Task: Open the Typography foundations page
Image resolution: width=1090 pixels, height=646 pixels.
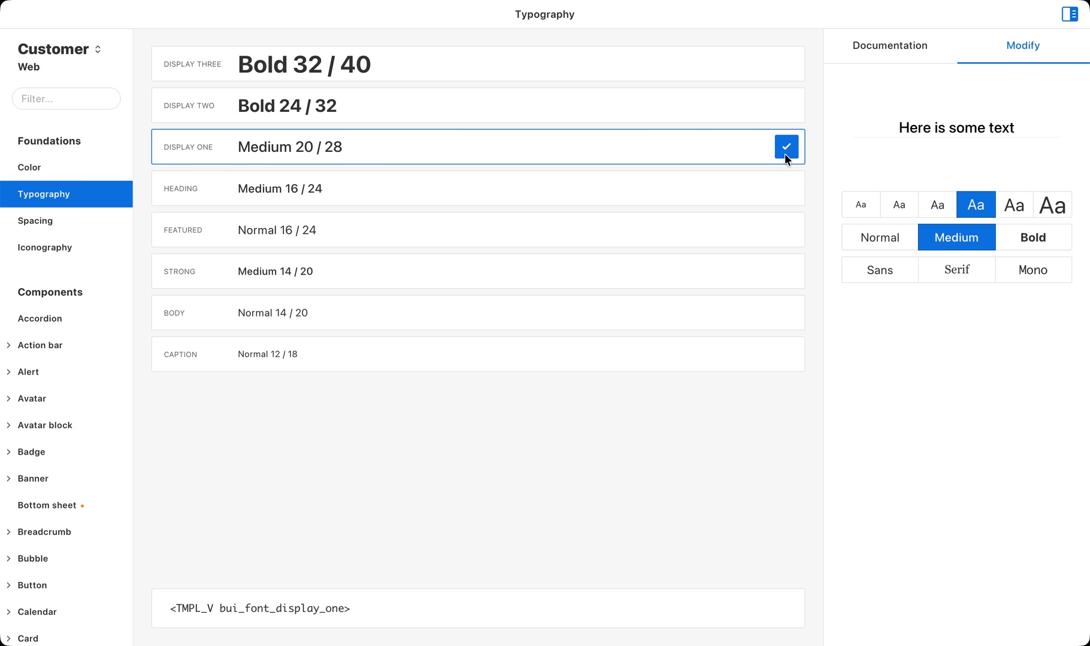Action: coord(66,194)
